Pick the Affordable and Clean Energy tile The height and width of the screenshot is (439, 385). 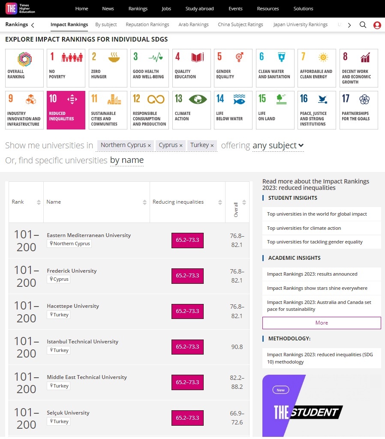point(316,68)
